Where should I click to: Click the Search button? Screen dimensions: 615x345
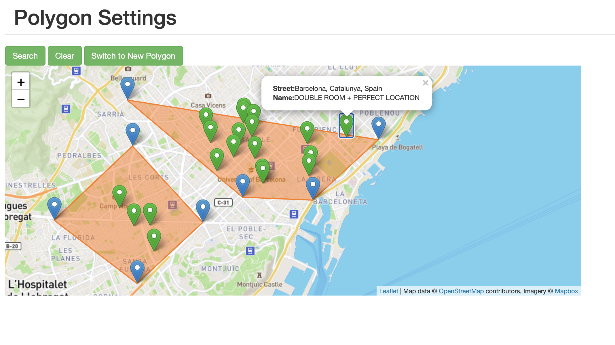point(25,56)
